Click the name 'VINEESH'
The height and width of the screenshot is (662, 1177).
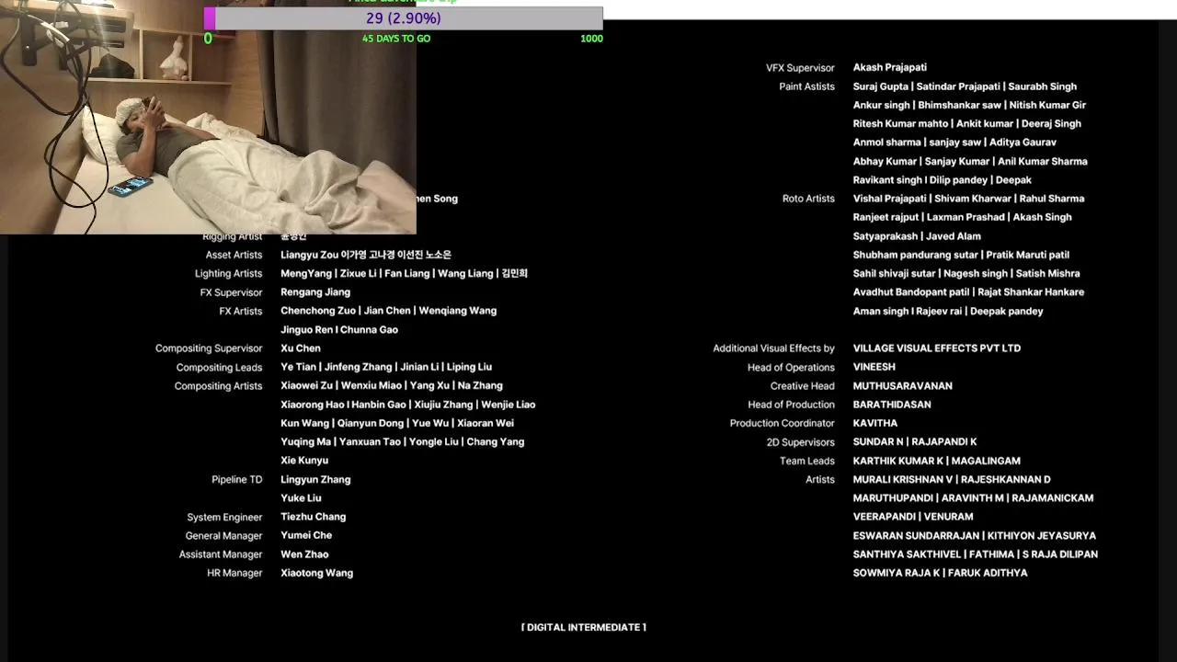point(874,367)
